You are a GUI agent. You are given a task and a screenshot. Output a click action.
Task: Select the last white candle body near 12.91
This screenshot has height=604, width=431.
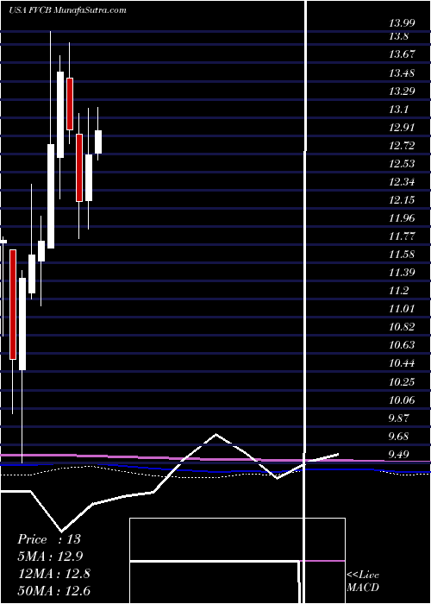98,142
